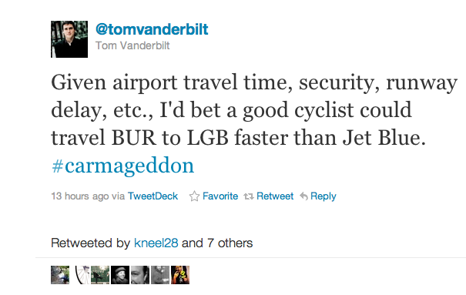Open the close-up grayscale face avatar
The height and width of the screenshot is (295, 466).
(140, 275)
